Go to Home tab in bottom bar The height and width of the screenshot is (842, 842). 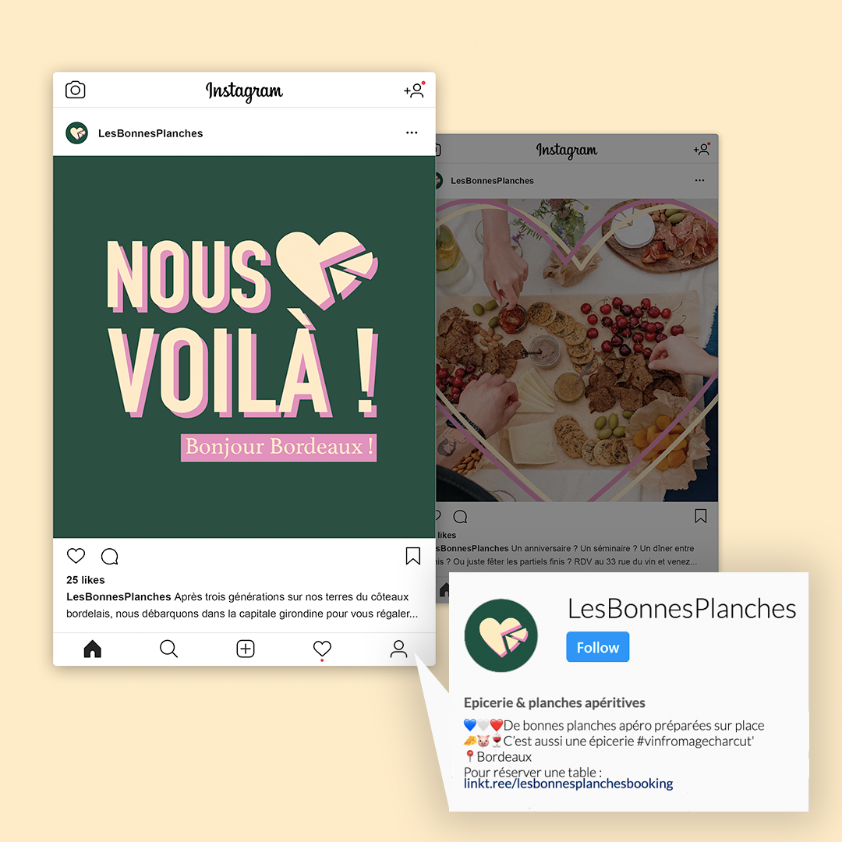tap(92, 649)
